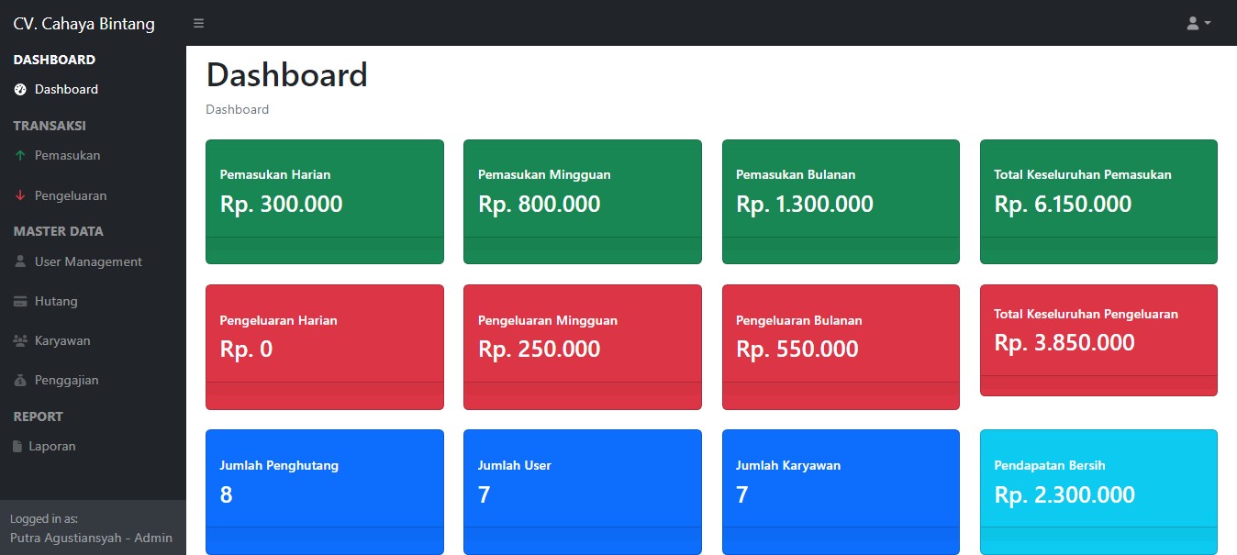Click the user profile icon on the navbar
The width and height of the screenshot is (1237, 555).
[x=1191, y=22]
